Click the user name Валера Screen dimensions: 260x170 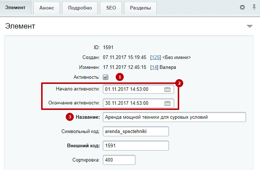pos(167,67)
